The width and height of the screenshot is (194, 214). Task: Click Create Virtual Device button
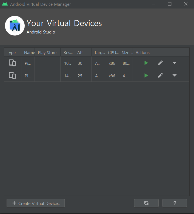(x=36, y=203)
